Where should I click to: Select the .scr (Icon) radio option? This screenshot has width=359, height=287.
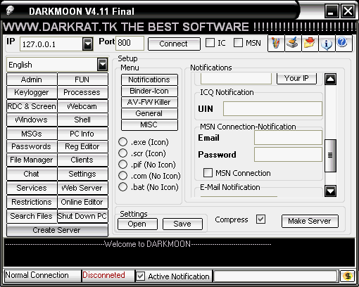(x=122, y=153)
